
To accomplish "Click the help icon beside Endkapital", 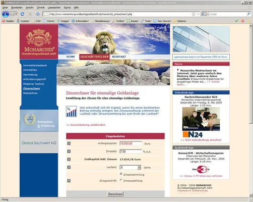I will pyautogui.click(x=69, y=159).
